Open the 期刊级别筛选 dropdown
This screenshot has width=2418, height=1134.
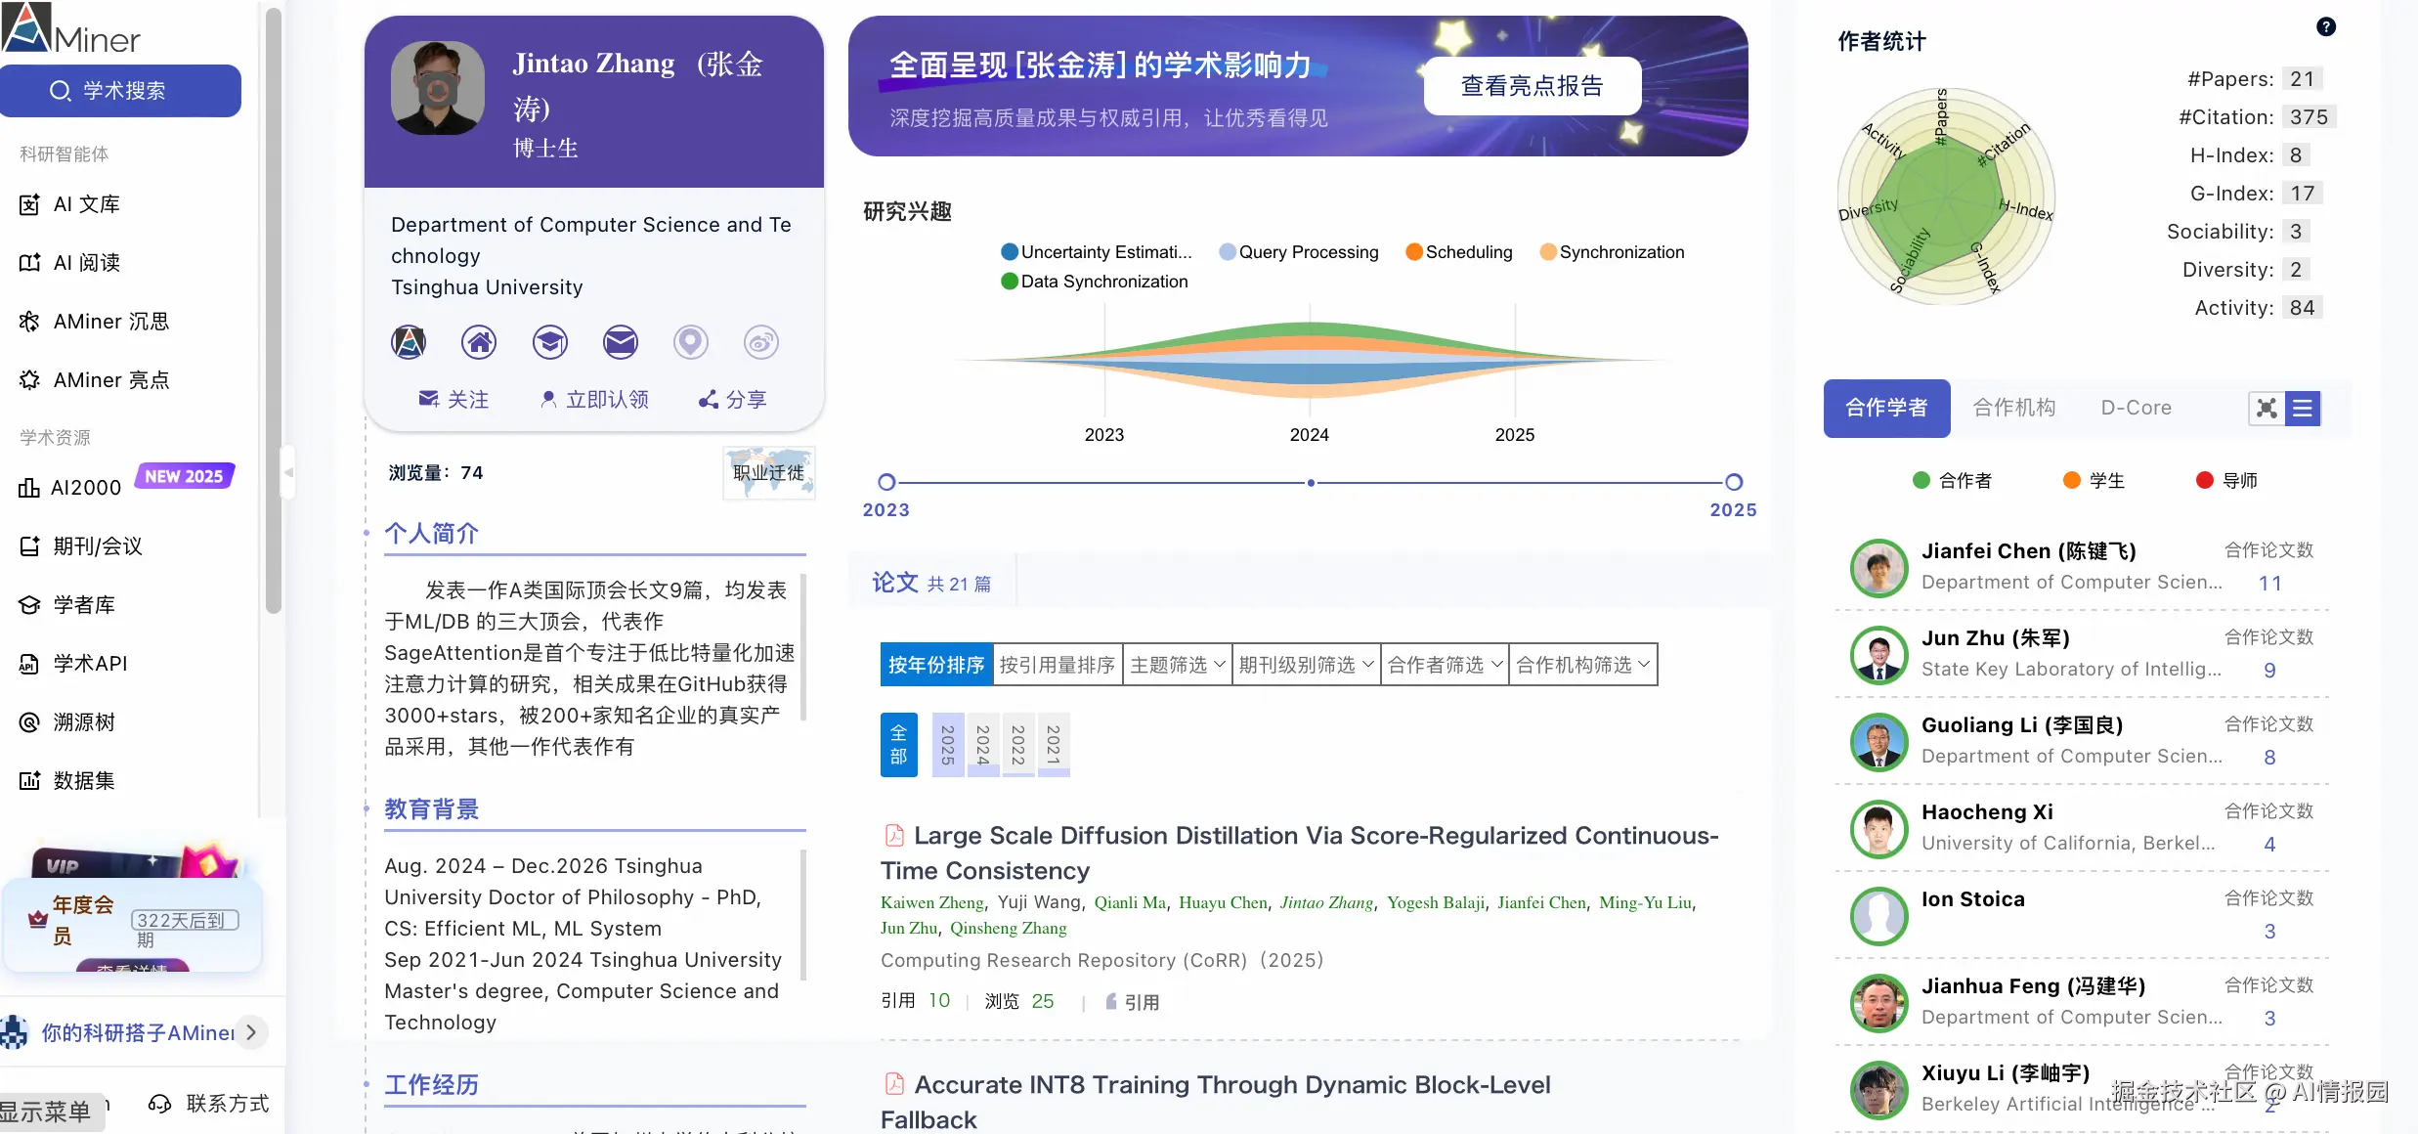tap(1306, 665)
